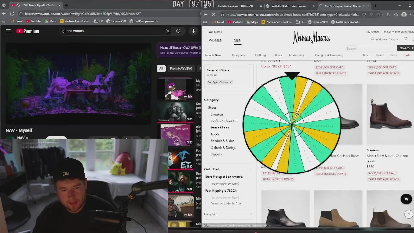Open YouTube guide hamburger menu

(8, 31)
